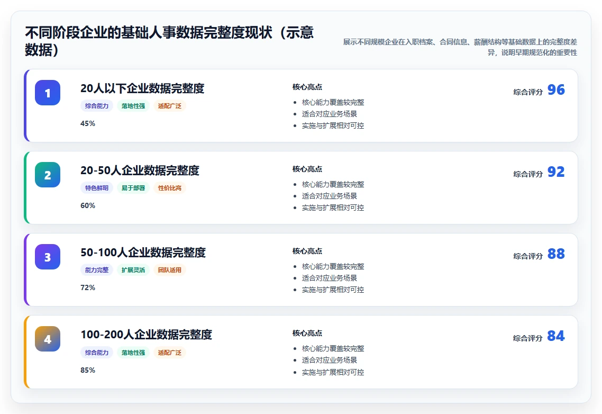Click the score 92
The height and width of the screenshot is (414, 602).
(x=556, y=172)
